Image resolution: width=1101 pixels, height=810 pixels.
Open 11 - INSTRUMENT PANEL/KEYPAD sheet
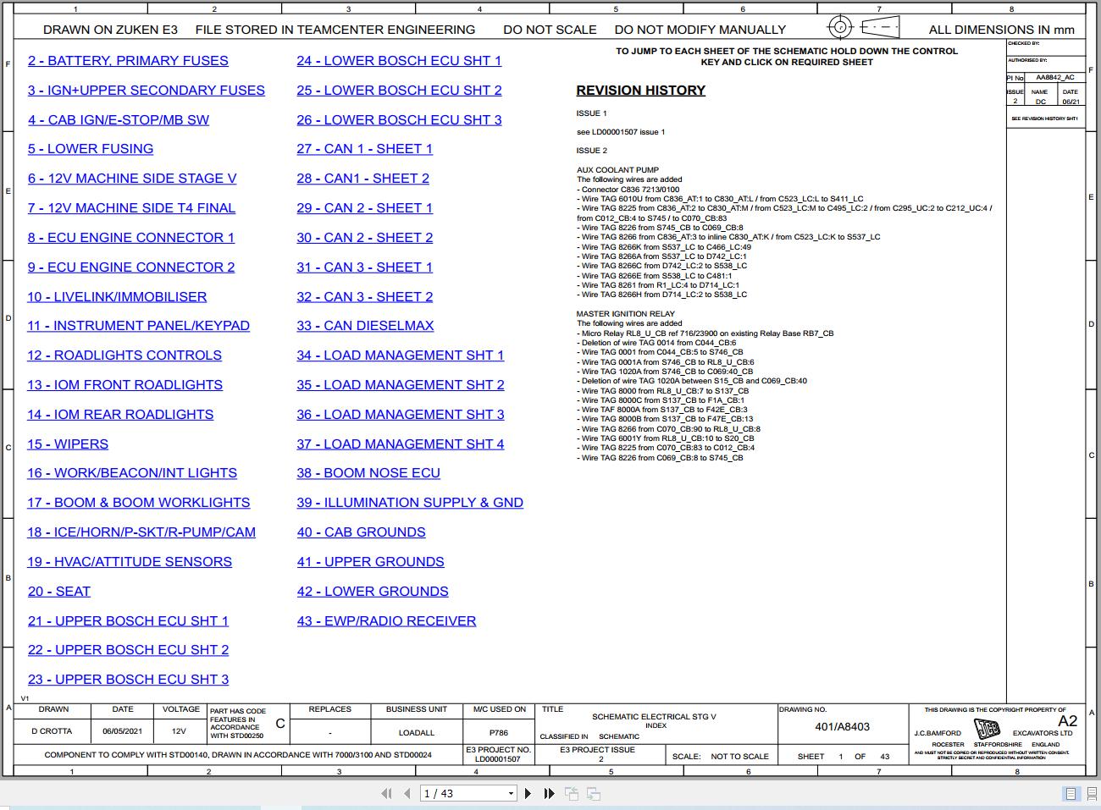coord(139,326)
